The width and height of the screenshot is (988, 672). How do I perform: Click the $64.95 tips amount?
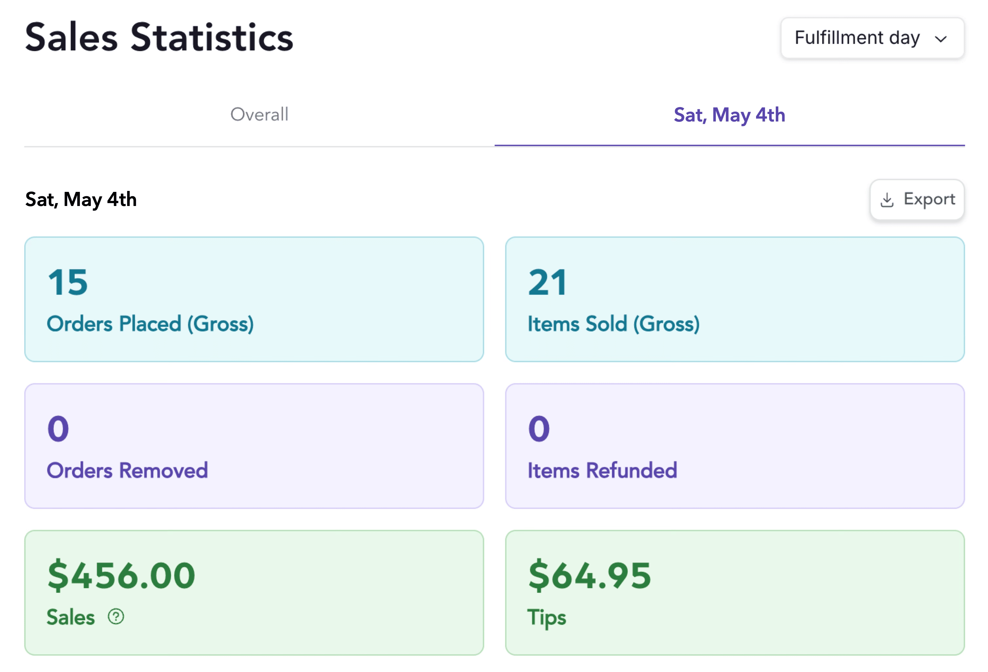589,575
